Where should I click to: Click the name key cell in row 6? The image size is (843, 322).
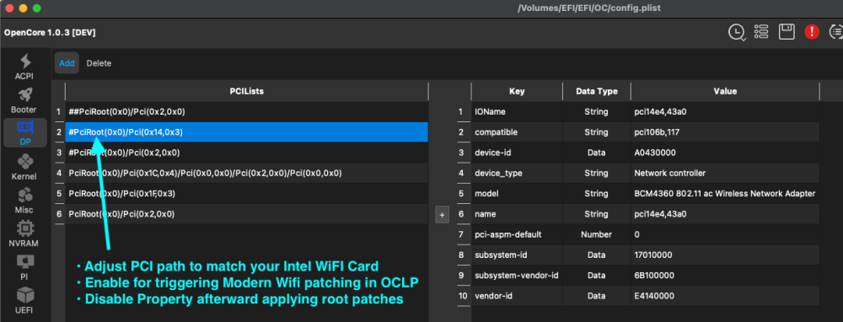[x=517, y=214]
